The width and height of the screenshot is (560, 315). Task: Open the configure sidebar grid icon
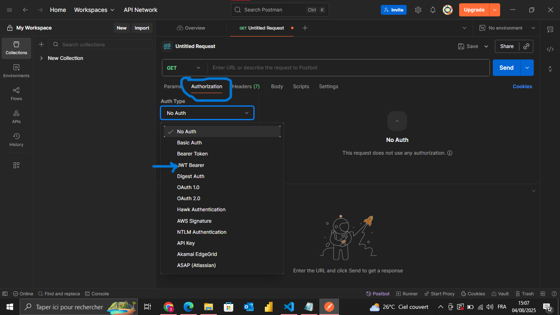point(16,165)
